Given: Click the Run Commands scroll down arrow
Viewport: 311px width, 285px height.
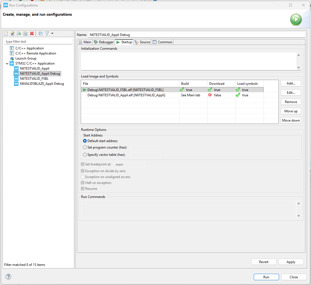Looking at the screenshot, I should pos(298,216).
